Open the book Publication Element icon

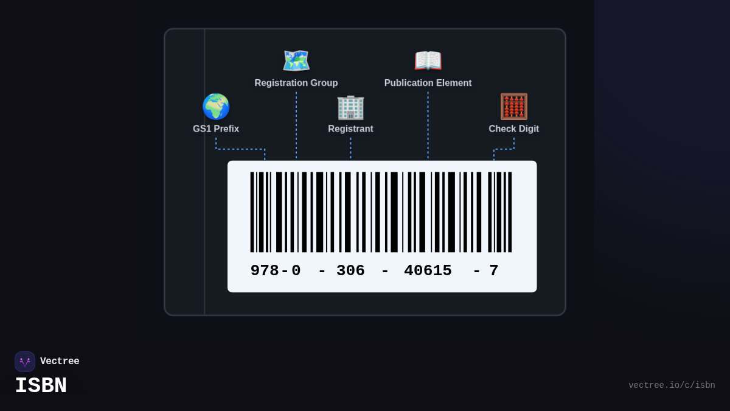(x=428, y=60)
